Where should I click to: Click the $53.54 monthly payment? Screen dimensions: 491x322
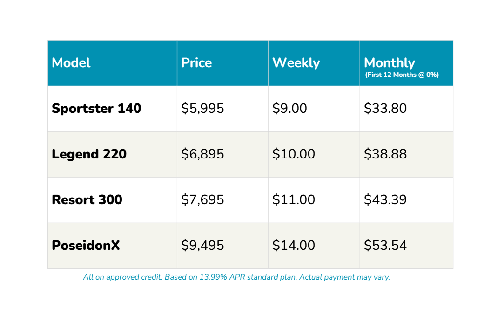(x=385, y=246)
